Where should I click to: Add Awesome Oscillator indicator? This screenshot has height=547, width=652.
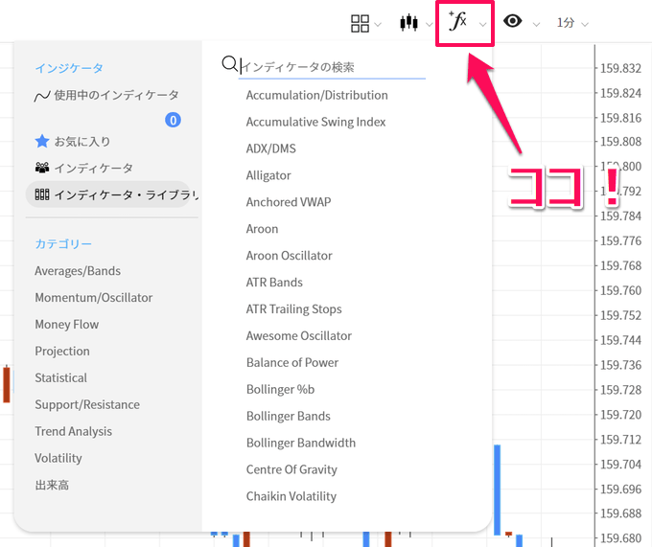point(299,336)
